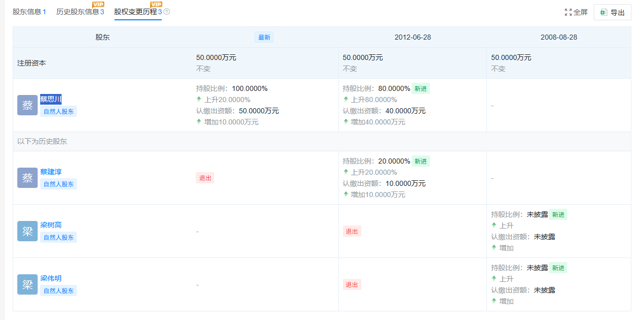The height and width of the screenshot is (320, 638).
Task: Click the blue 最新 badge in table header
Action: [x=264, y=37]
